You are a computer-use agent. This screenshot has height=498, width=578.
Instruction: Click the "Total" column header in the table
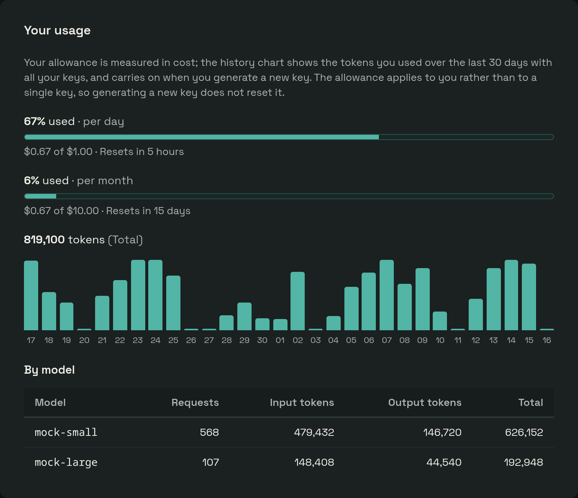[x=531, y=403]
